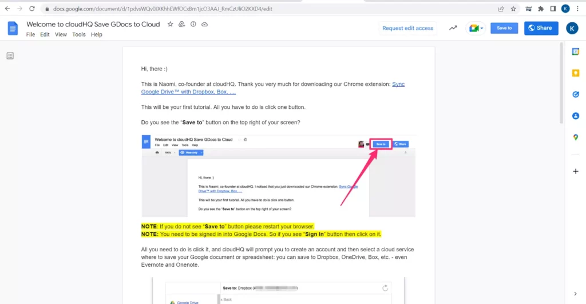
Task: Open the Edit menu
Action: [45, 34]
